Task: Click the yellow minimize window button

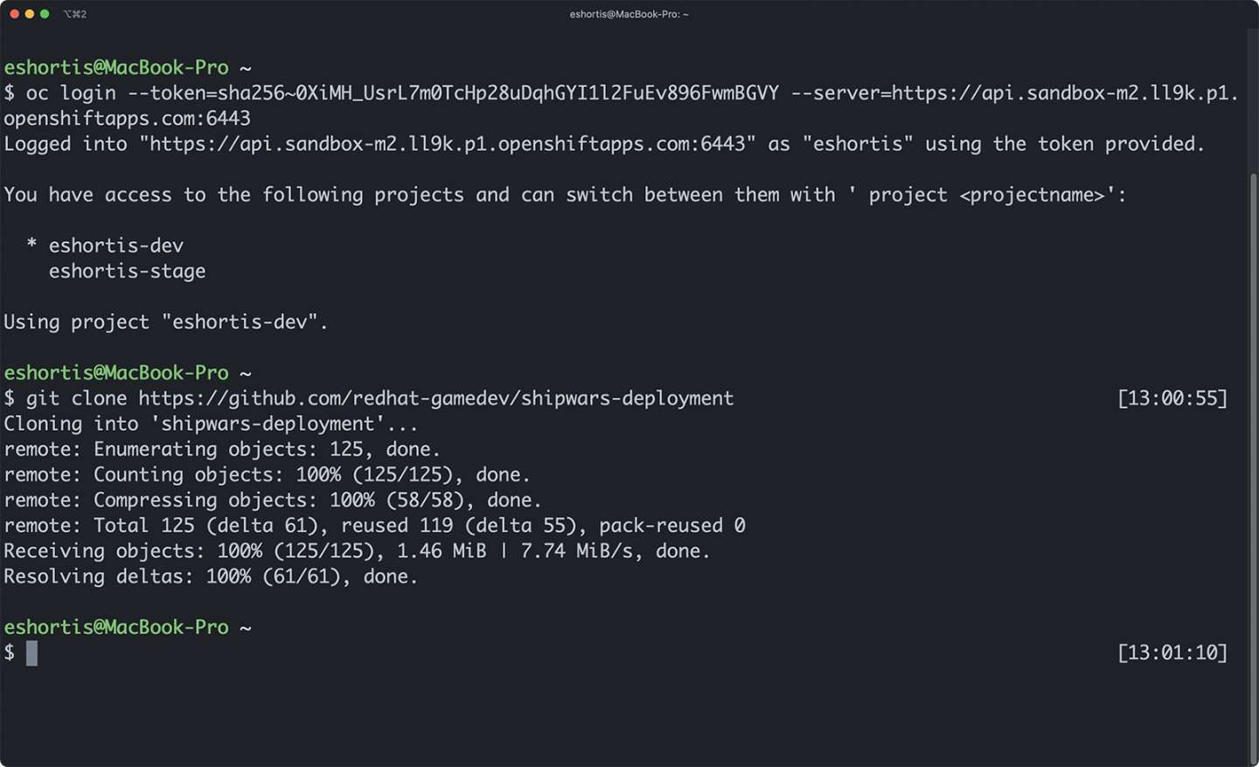Action: (x=29, y=14)
